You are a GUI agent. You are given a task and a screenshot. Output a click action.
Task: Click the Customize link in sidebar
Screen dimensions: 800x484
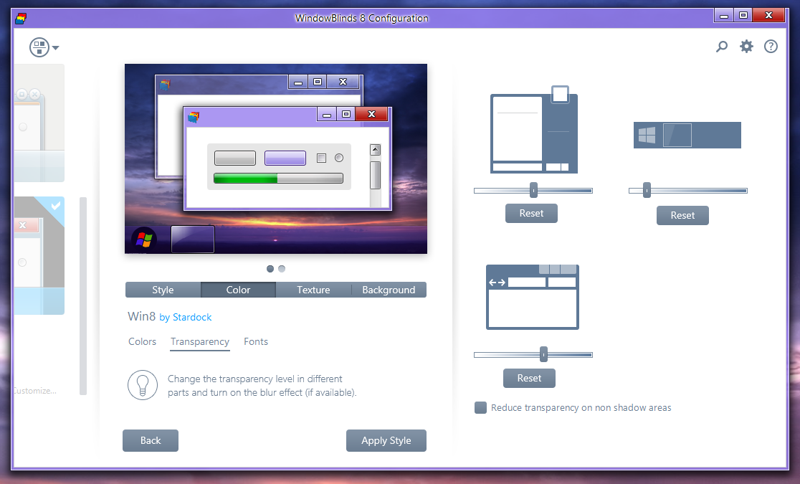pyautogui.click(x=34, y=391)
